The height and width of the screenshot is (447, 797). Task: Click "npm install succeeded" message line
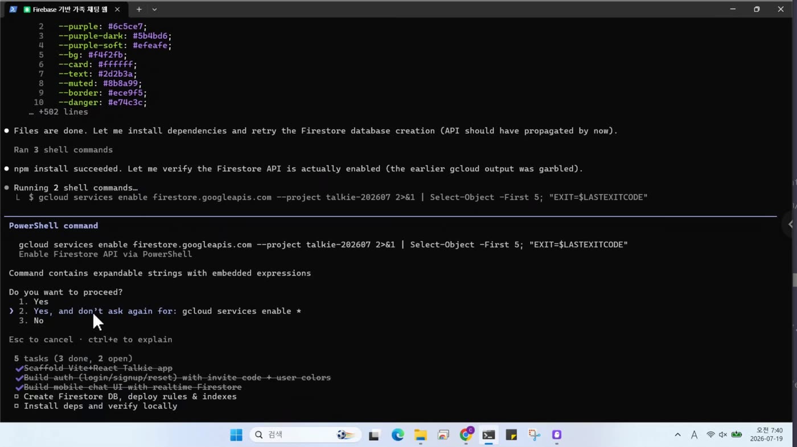[x=298, y=169]
